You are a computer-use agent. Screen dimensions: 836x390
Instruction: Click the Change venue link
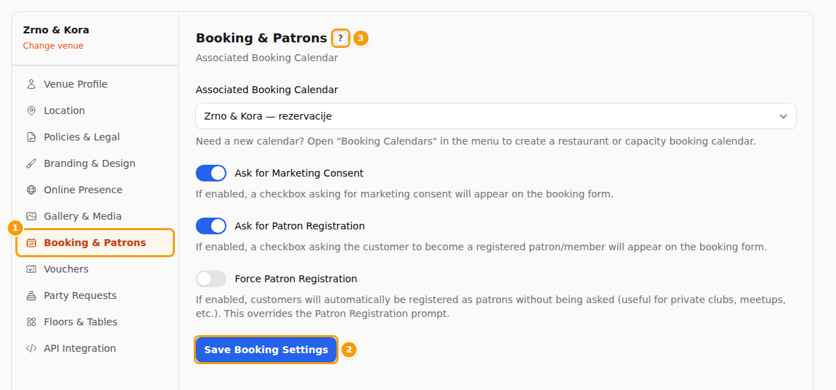(53, 46)
